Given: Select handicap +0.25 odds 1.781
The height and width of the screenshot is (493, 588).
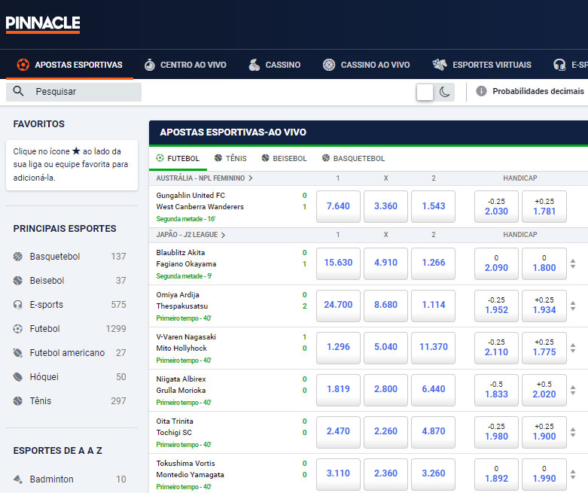Looking at the screenshot, I should pos(544,206).
